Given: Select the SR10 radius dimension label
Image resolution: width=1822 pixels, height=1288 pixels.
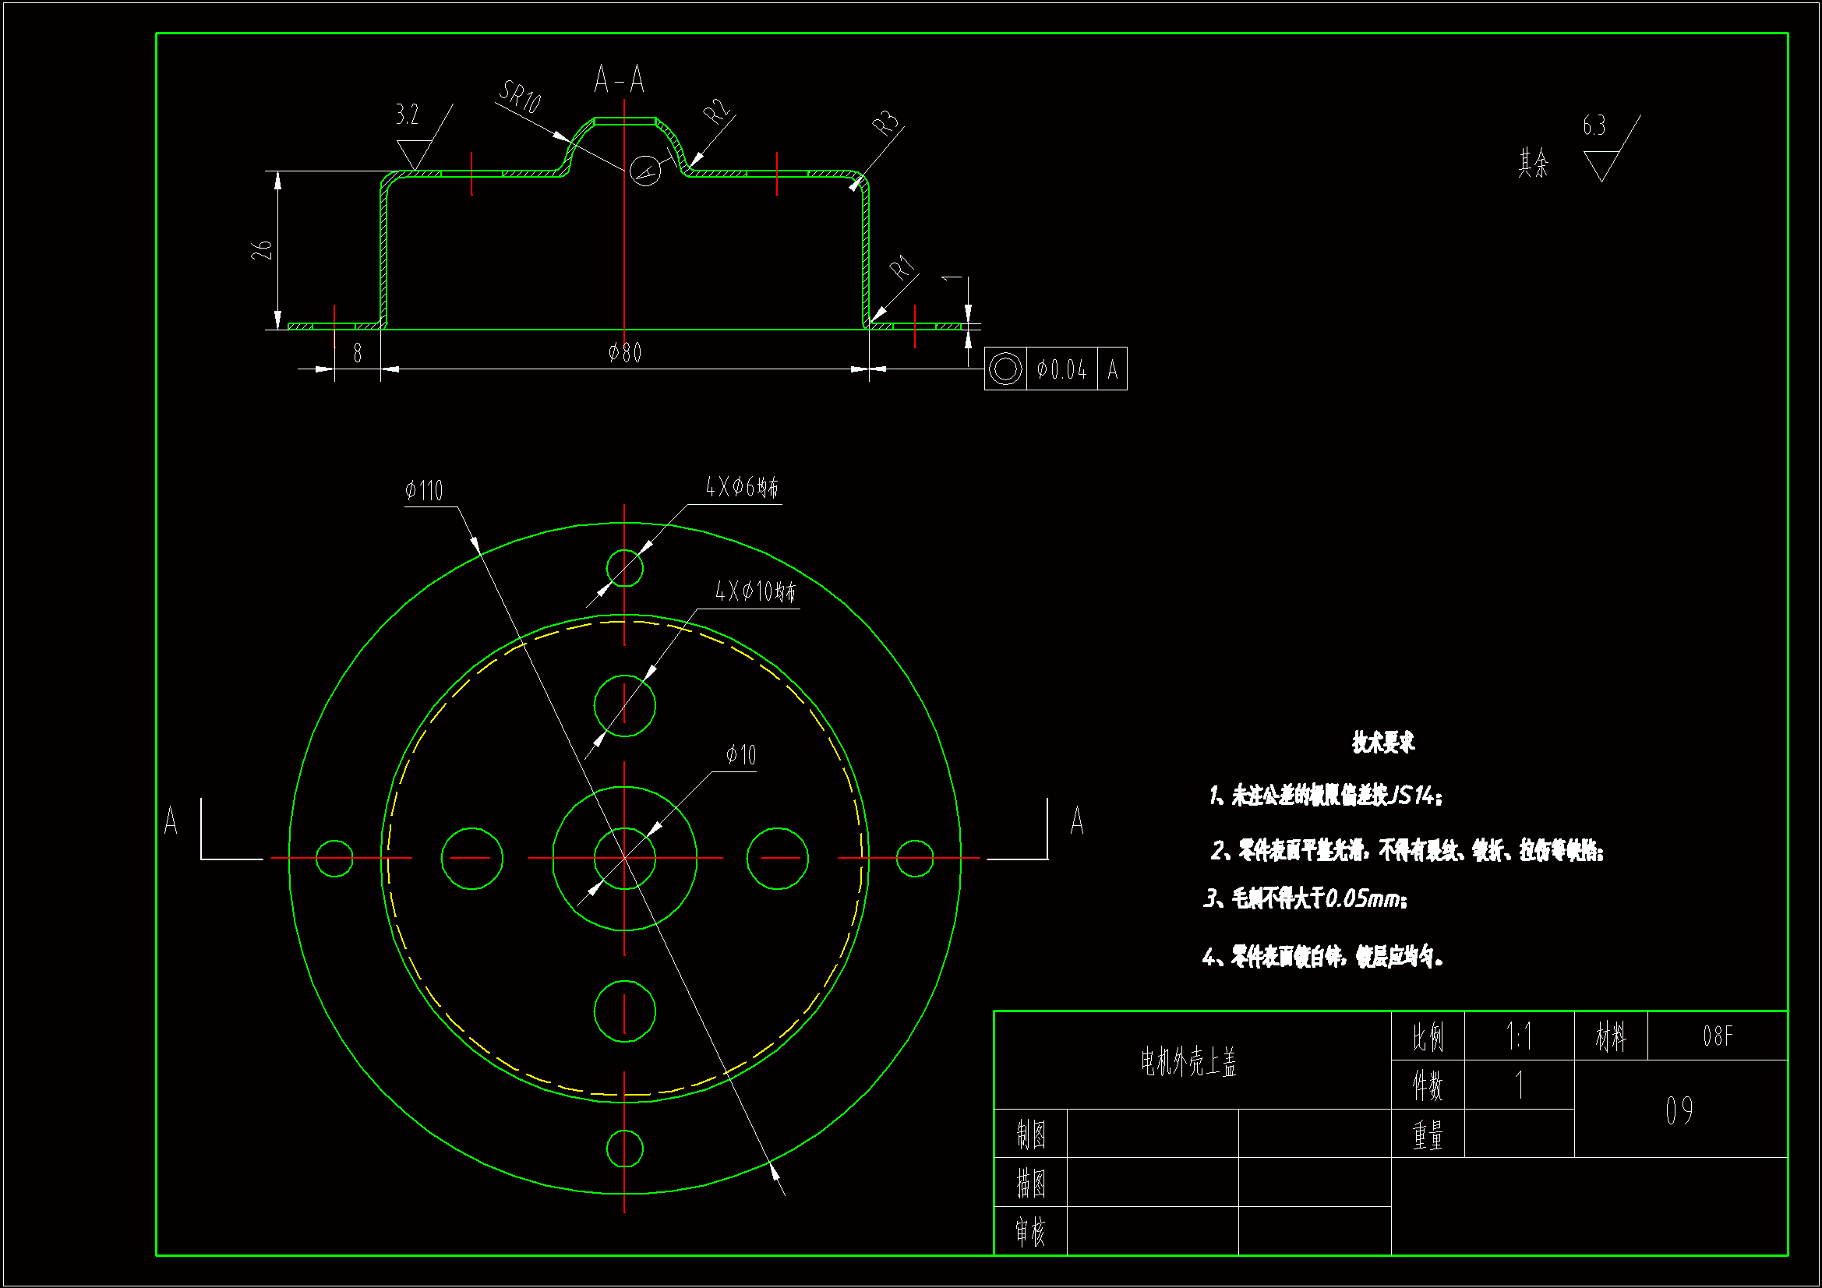Looking at the screenshot, I should (520, 97).
